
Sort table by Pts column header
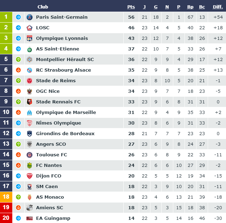coord(131,7)
